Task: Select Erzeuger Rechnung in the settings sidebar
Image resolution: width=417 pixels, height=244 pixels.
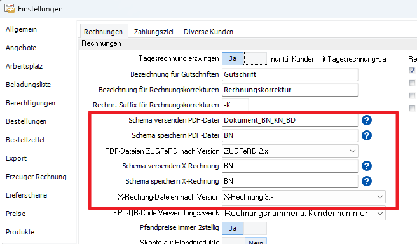Action: click(x=36, y=177)
